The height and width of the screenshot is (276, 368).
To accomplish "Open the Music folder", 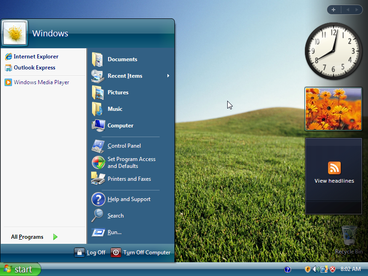I will point(115,109).
